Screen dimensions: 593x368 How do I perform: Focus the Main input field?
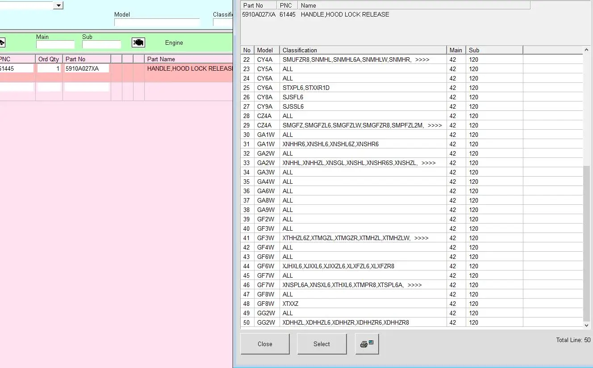(x=55, y=45)
